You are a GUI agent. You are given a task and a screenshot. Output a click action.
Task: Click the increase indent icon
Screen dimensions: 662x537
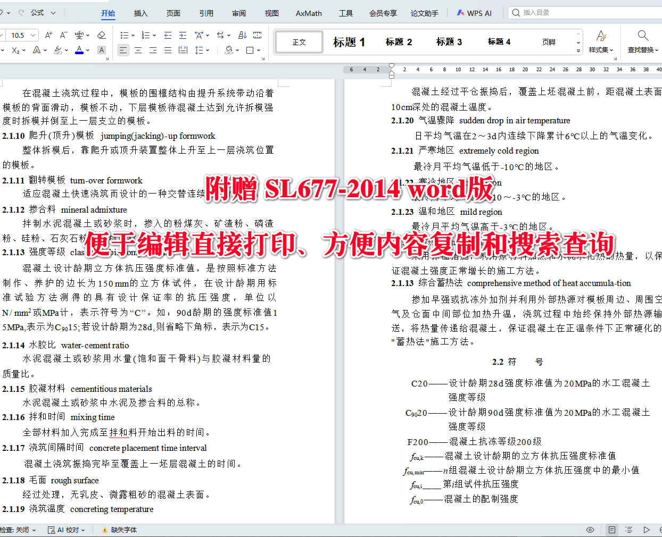(x=183, y=35)
